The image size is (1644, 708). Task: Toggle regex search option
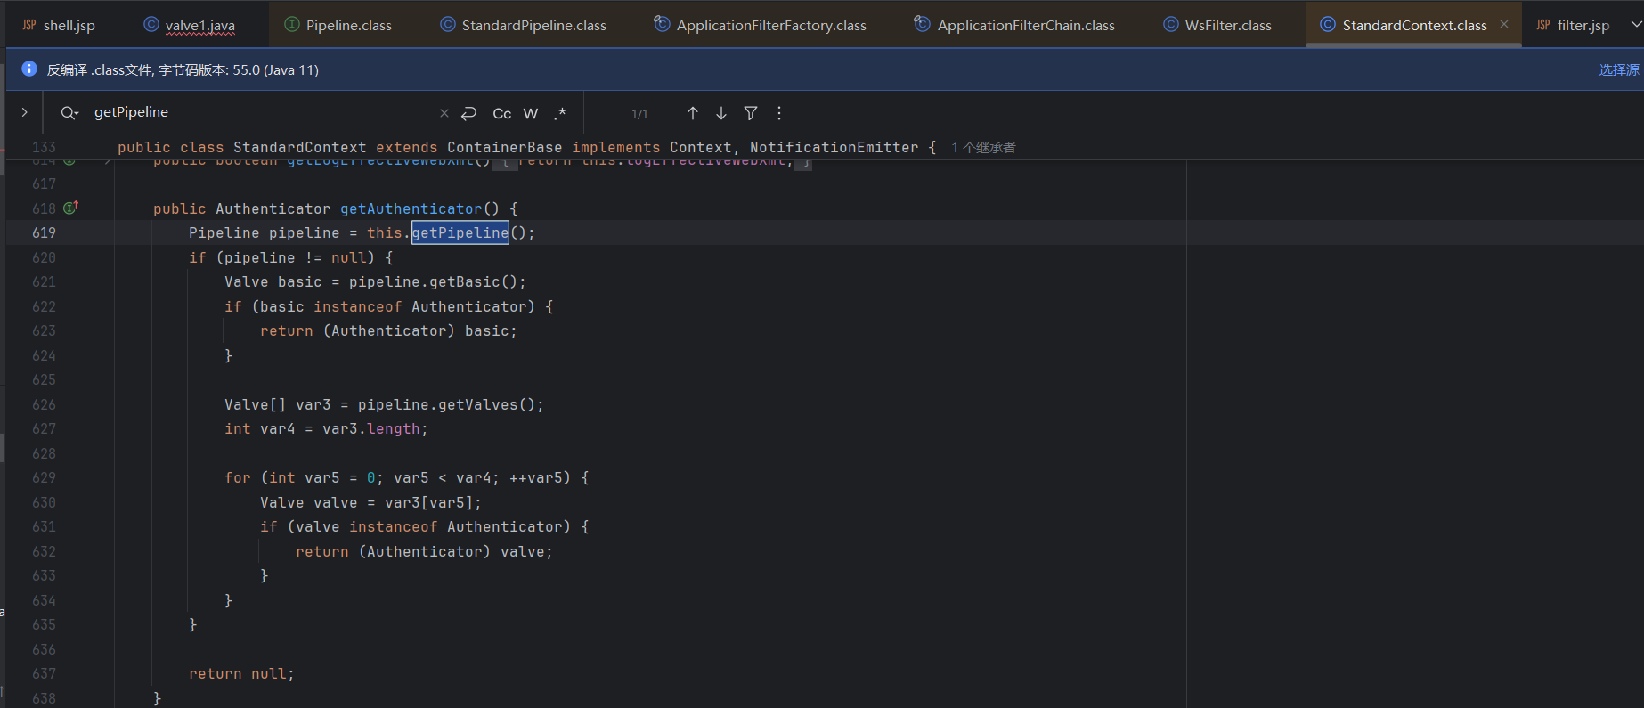point(559,113)
